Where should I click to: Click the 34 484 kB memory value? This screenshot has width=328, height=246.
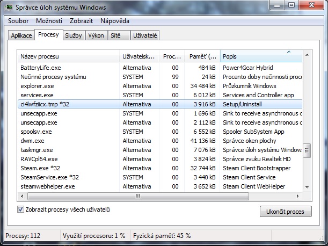click(x=203, y=86)
